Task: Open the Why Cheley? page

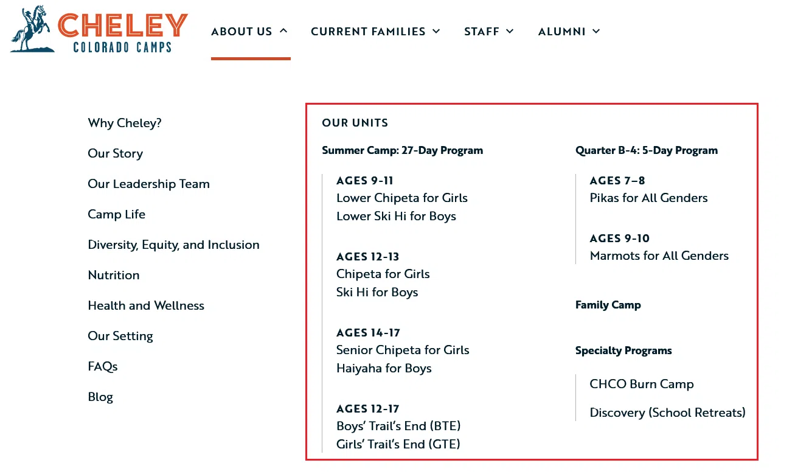Action: (125, 123)
